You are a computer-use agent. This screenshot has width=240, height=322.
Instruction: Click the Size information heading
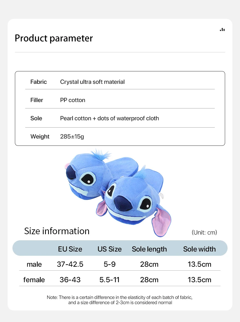click(57, 231)
